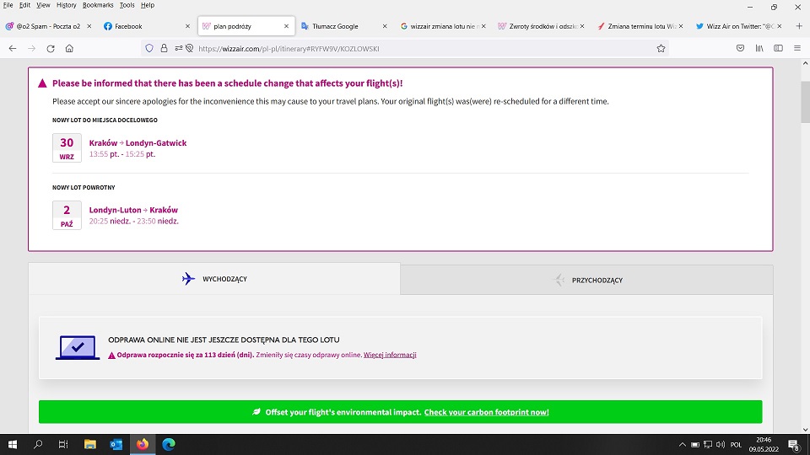
Task: Check the battery status tray icon
Action: click(x=695, y=445)
